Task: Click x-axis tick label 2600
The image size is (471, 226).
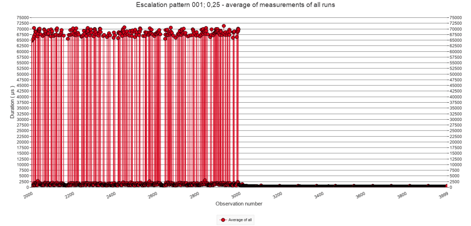Action: [153, 195]
